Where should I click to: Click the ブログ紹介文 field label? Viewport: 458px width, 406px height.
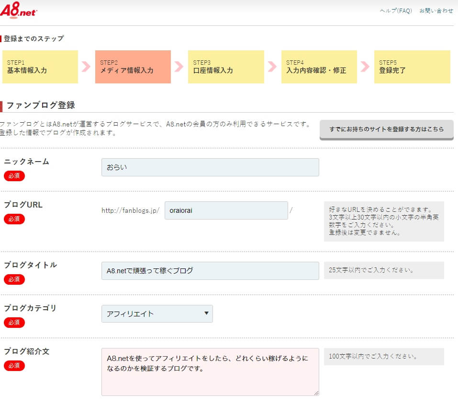27,351
